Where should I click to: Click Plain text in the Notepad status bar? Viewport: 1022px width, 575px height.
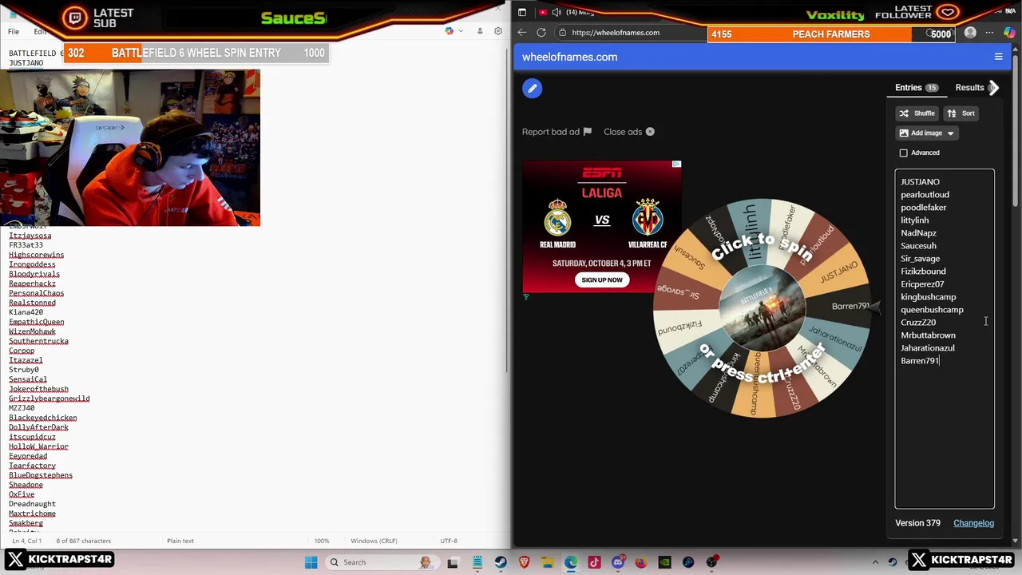(180, 541)
